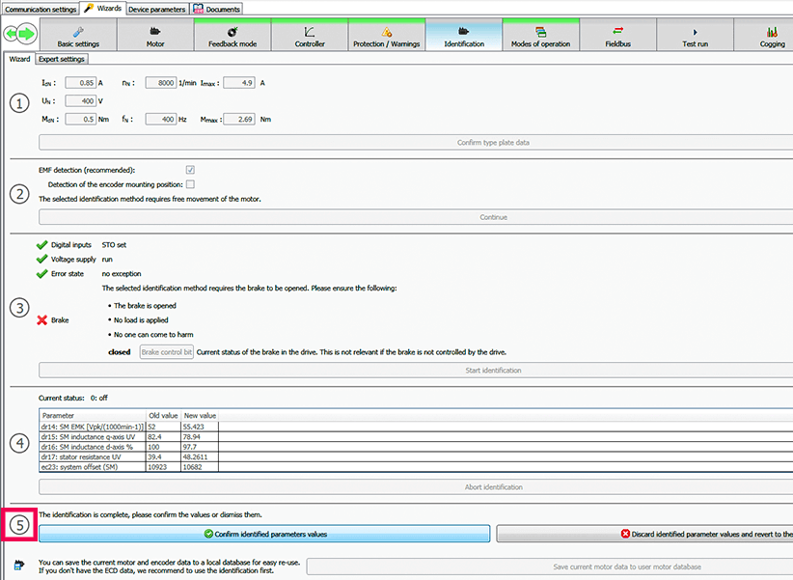Click the new value 10682
The width and height of the screenshot is (793, 580).
click(192, 467)
